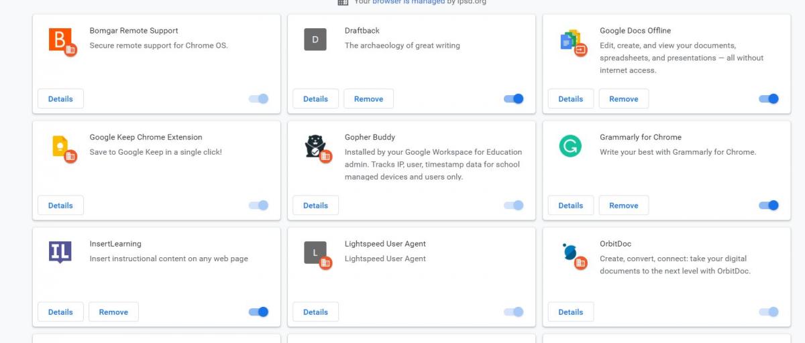Click the 'Lightspeed User Agent' title
805x343 pixels.
(x=386, y=243)
